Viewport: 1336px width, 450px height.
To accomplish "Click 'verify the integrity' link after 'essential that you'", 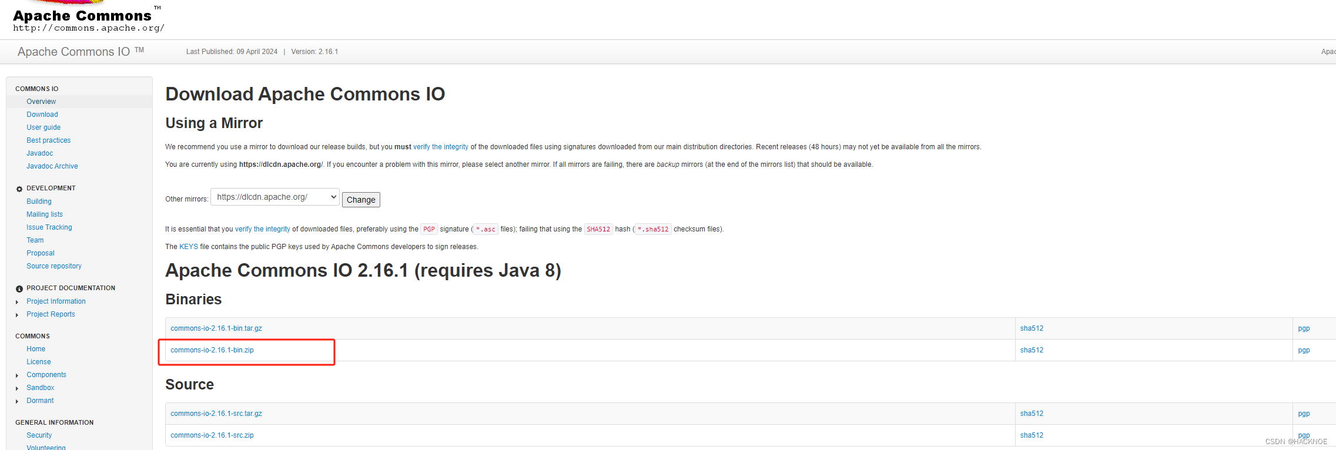I will [263, 229].
